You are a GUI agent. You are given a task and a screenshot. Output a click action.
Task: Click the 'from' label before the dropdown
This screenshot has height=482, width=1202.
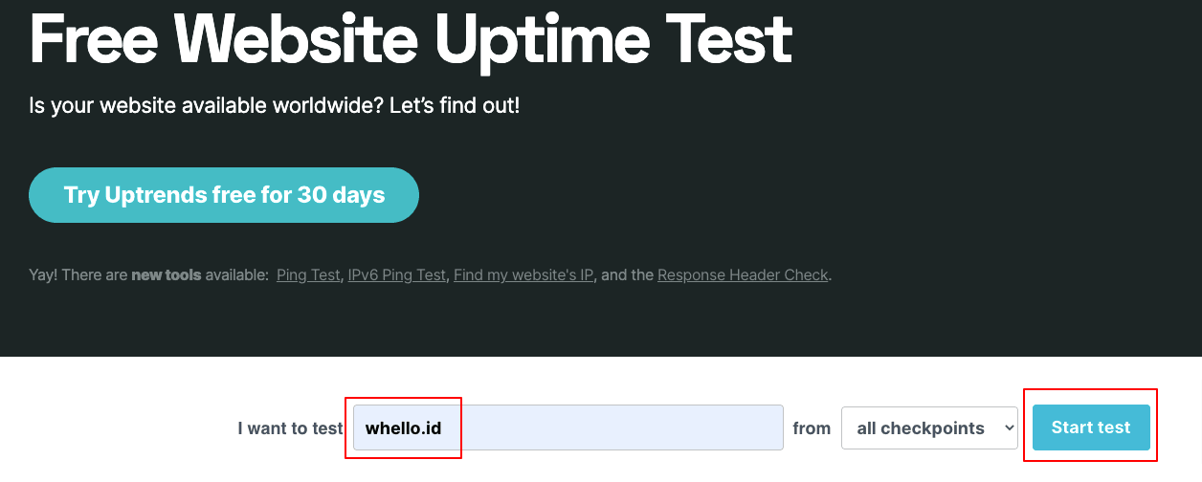click(812, 427)
